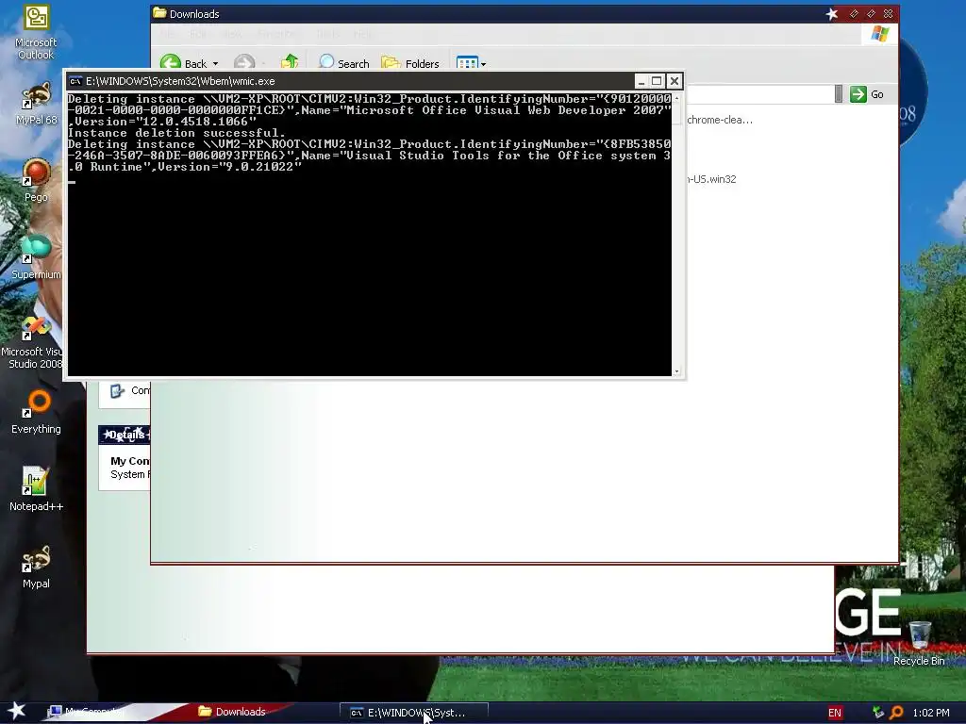This screenshot has height=724, width=966.
Task: Close the wmic.exe console window
Action: 674,81
